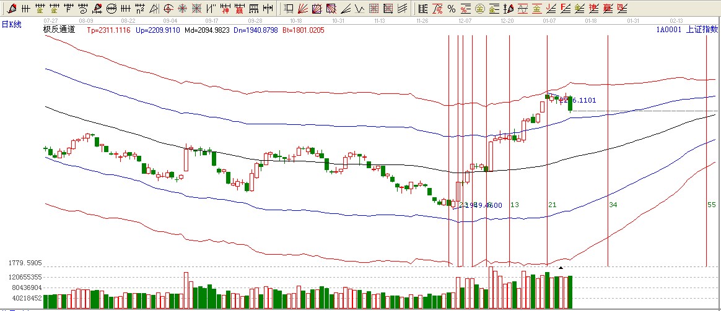This screenshot has height=311, width=721.
Task: Click the plain percent sign icon
Action: [451, 9]
